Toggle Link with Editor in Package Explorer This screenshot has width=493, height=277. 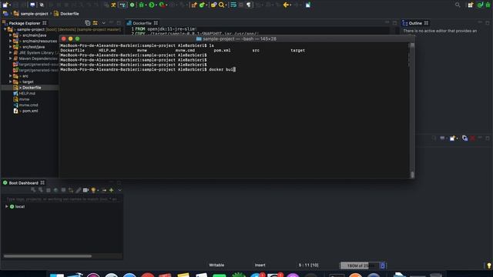(95, 23)
